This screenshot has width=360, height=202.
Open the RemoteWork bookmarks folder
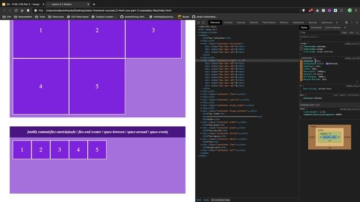(23, 17)
